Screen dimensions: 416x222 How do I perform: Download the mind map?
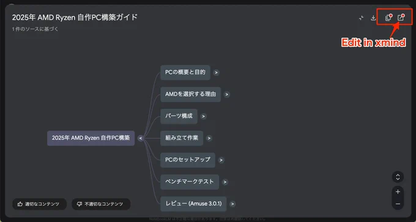373,18
